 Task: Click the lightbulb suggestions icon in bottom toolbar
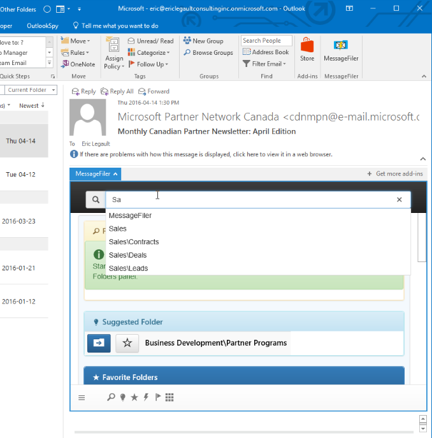click(x=122, y=397)
